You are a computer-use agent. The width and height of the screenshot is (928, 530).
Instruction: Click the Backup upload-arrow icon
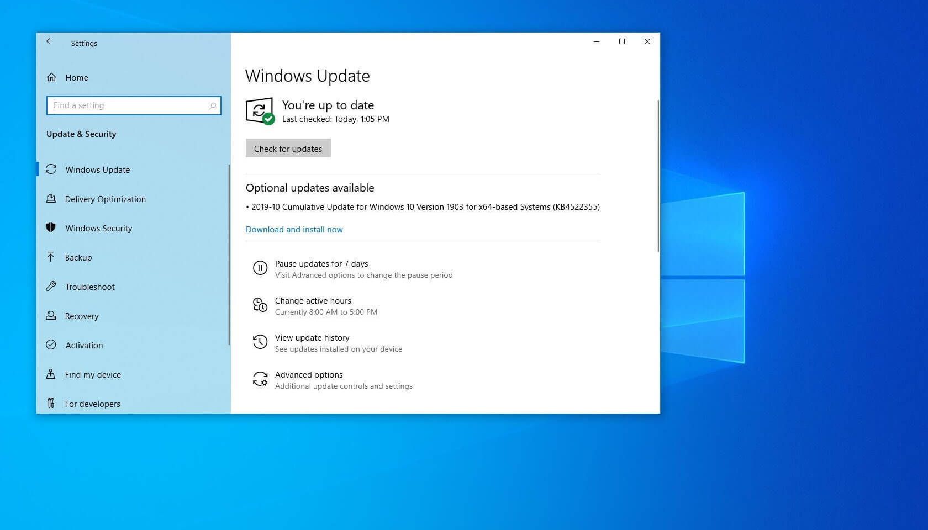pos(50,257)
